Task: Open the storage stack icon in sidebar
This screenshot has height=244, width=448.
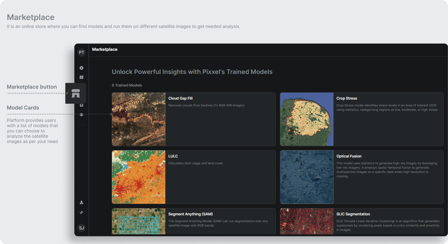Action: click(82, 105)
